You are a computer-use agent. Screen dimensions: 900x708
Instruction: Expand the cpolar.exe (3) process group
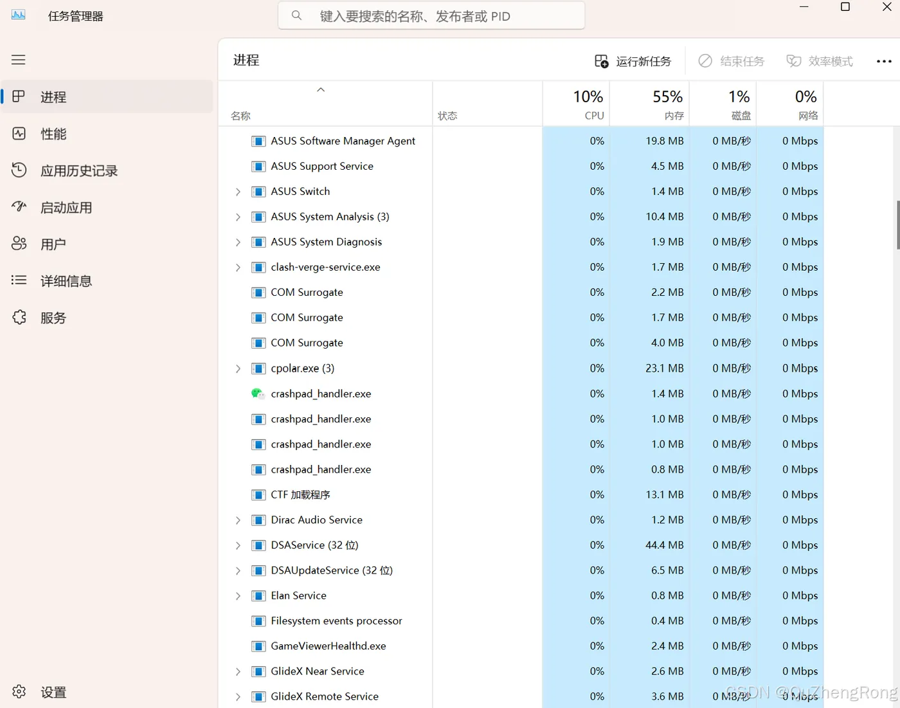[238, 368]
